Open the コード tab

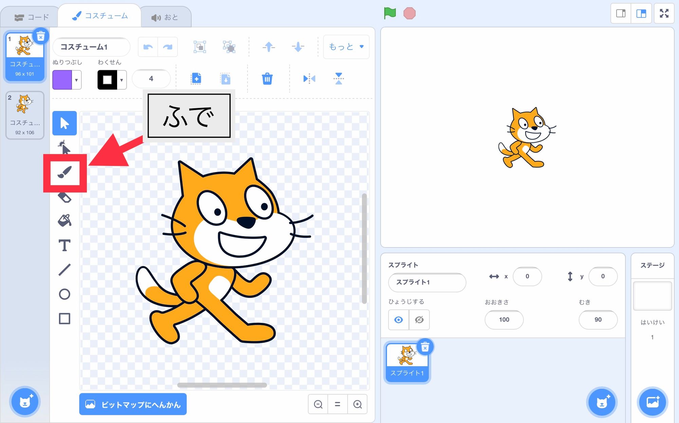(x=32, y=17)
